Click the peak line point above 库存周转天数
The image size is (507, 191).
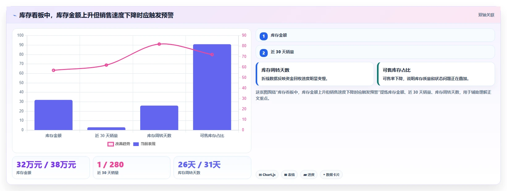click(159, 44)
